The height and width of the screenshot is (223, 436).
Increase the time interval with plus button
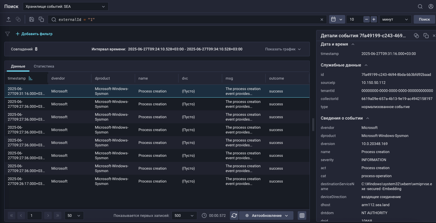tap(374, 19)
